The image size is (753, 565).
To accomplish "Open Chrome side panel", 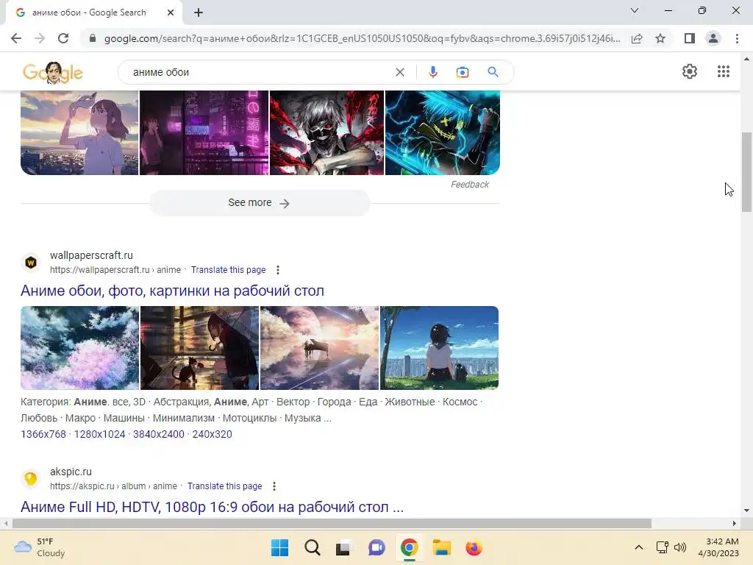I will pyautogui.click(x=690, y=38).
